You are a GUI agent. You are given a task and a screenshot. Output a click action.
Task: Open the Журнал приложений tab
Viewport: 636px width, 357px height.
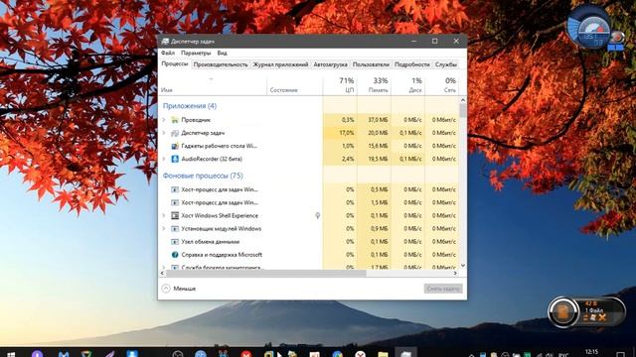280,64
